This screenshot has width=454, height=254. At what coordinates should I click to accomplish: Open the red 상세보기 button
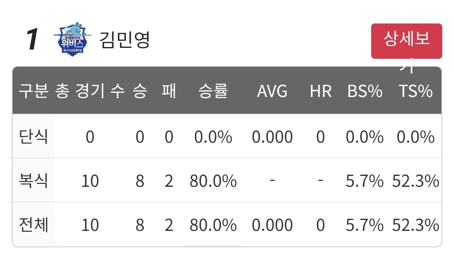tap(406, 41)
